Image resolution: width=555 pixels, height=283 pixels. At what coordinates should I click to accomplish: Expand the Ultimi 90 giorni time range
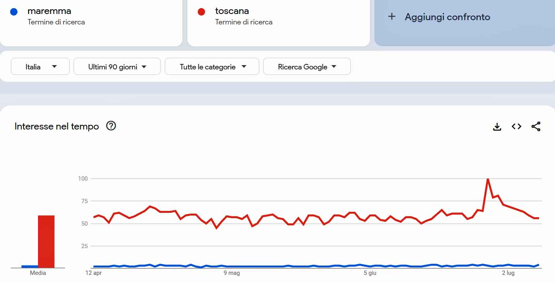(x=117, y=67)
